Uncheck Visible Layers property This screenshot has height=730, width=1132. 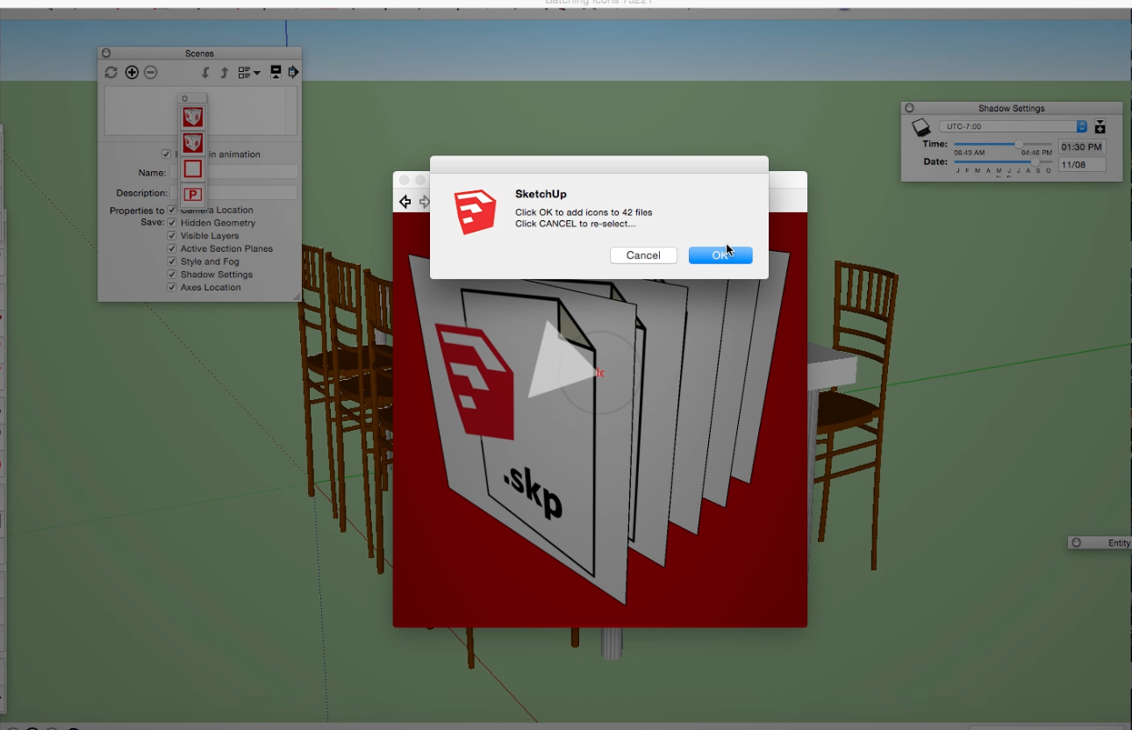point(172,236)
